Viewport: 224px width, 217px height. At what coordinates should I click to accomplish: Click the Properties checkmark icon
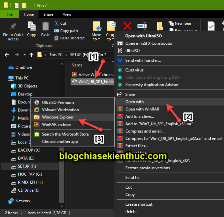pyautogui.click(x=211, y=26)
